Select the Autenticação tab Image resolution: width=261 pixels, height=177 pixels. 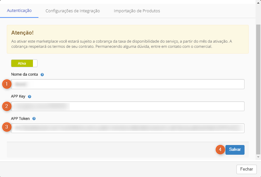tap(19, 11)
